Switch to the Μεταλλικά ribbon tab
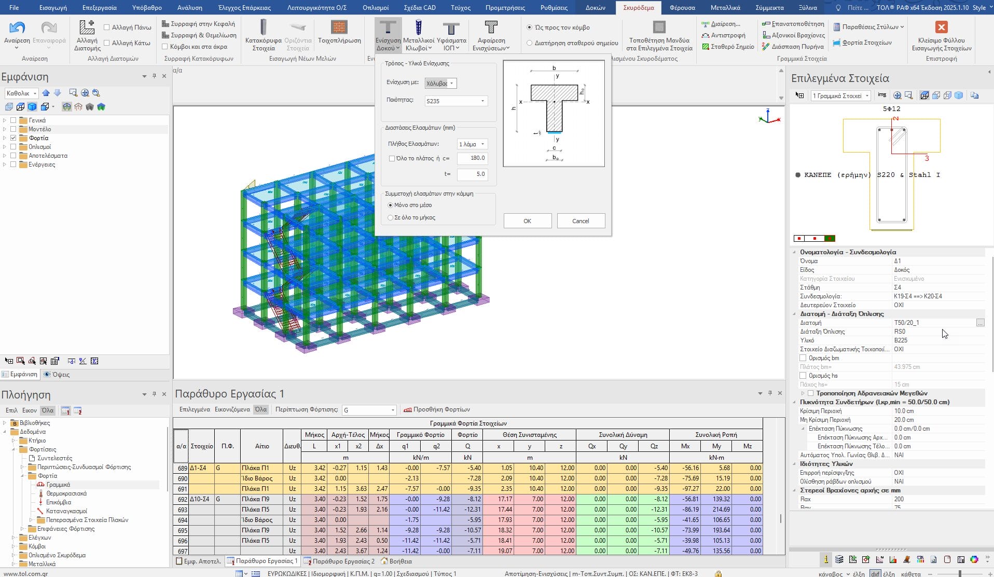 click(x=725, y=8)
